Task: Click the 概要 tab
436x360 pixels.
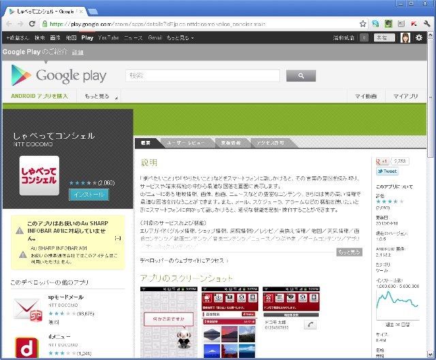Action: coord(145,143)
